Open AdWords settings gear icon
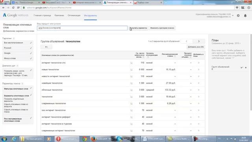The image size is (252, 142). (x=238, y=15)
